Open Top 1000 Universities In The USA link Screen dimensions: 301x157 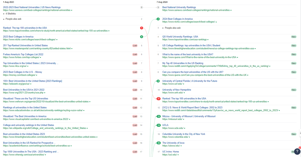click(31, 152)
